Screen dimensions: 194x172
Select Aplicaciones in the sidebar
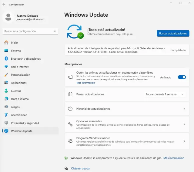18,83
